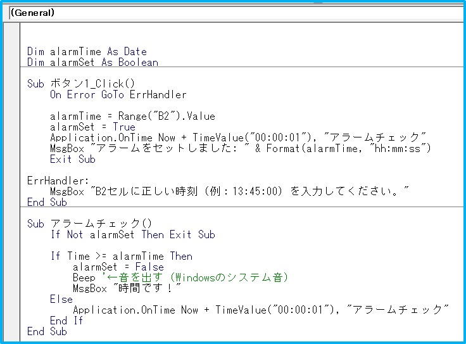
Task: Click the final 'End Sub' line
Action: pos(47,331)
